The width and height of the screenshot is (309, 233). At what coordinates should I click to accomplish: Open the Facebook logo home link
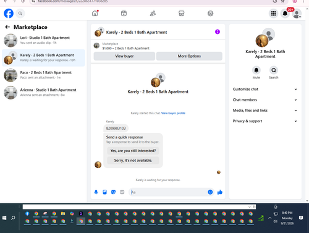click(x=9, y=14)
